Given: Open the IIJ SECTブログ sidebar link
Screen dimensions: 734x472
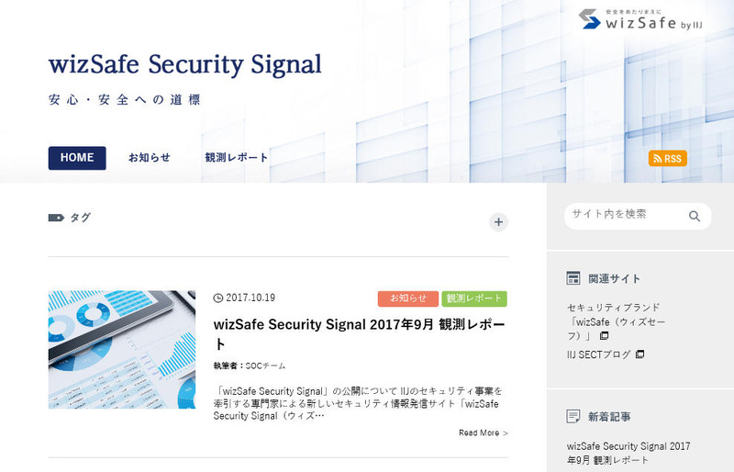Looking at the screenshot, I should point(598,354).
